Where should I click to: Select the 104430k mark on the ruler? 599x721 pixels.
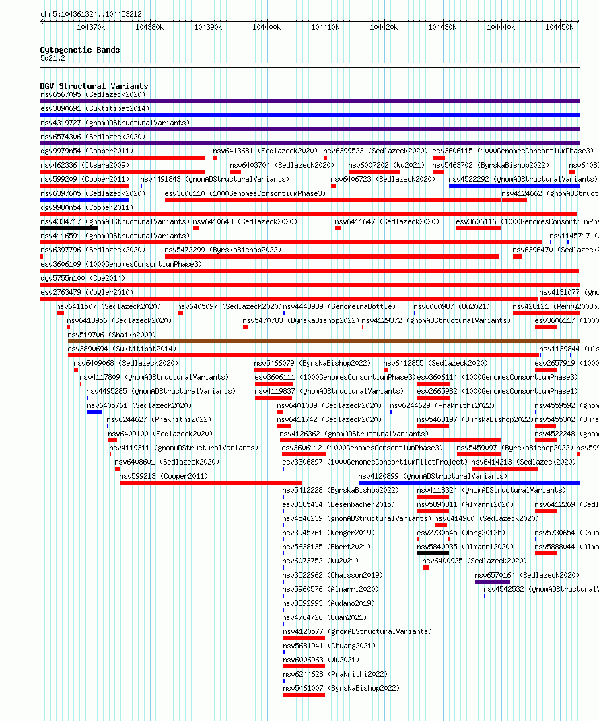[x=442, y=27]
